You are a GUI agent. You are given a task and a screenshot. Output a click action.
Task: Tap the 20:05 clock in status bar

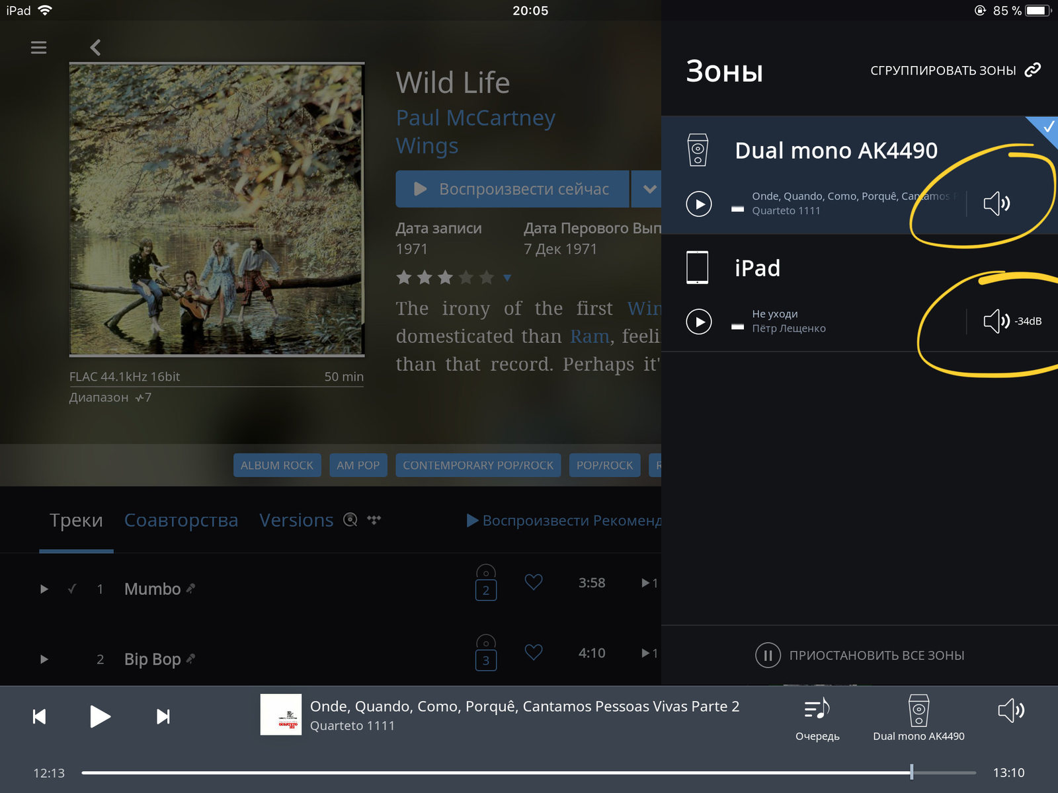[530, 11]
